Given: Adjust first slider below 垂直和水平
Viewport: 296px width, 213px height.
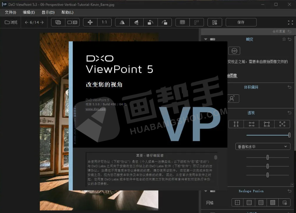Looking at the screenshot, I should click(x=267, y=157).
